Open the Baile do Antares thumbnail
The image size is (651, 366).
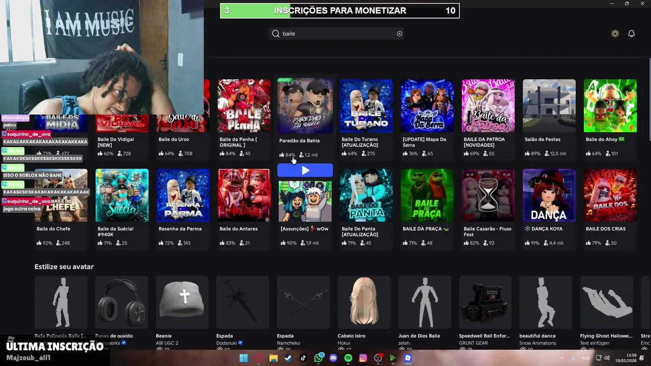pos(244,195)
